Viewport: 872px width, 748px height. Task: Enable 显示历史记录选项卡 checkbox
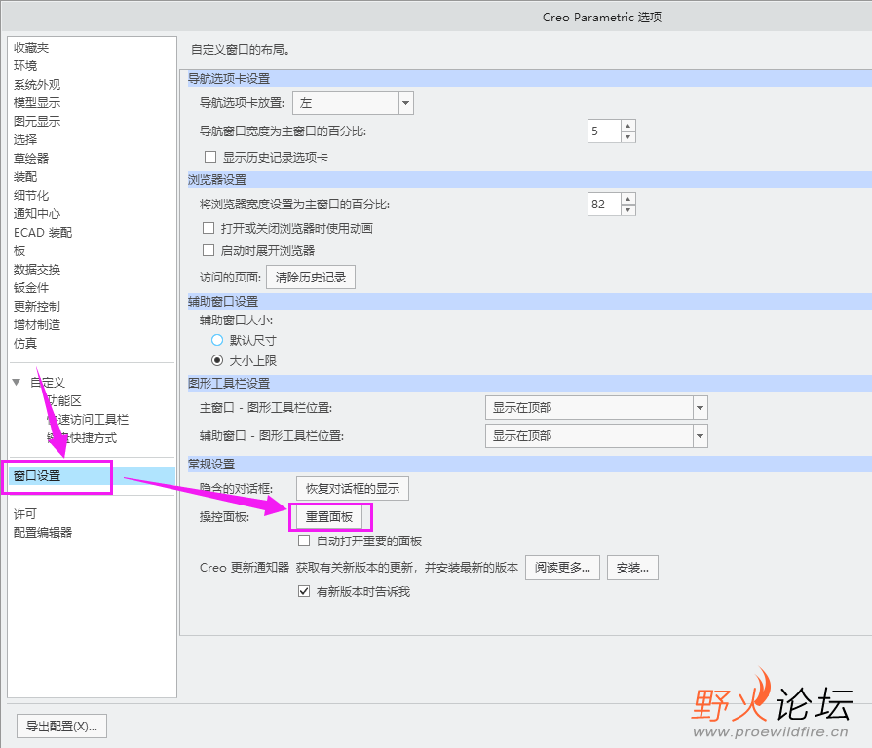coord(210,157)
